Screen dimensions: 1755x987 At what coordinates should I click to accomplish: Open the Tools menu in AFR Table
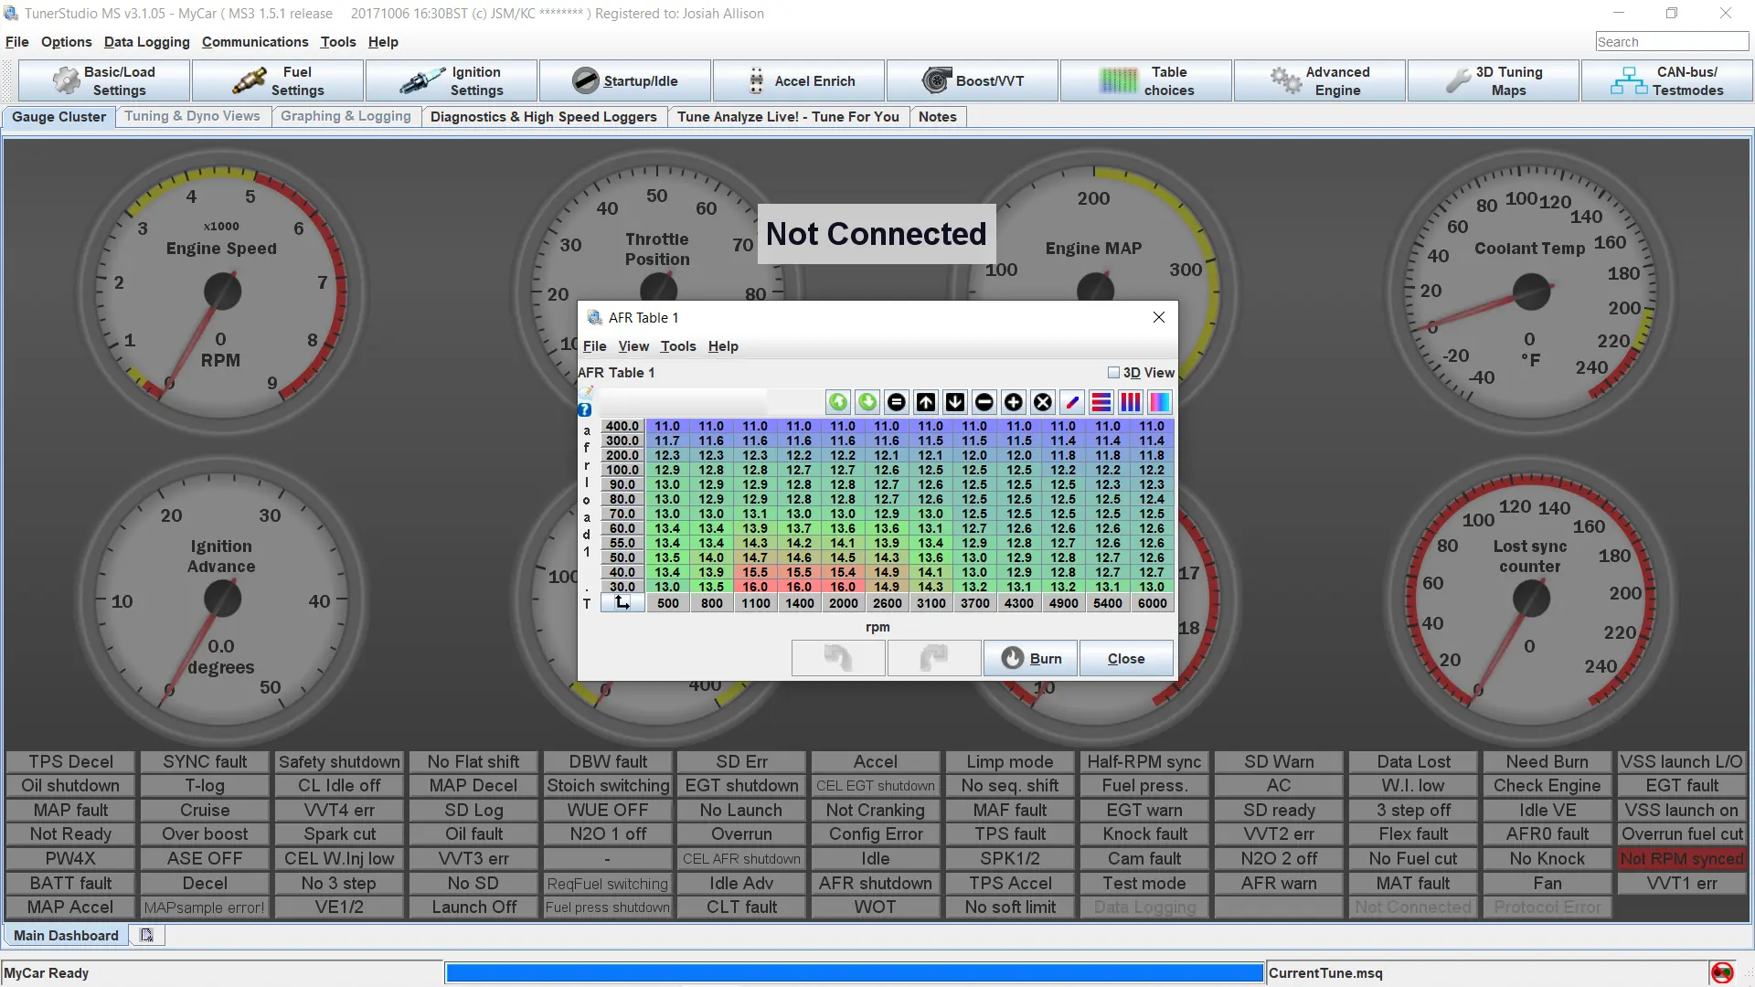tap(678, 346)
